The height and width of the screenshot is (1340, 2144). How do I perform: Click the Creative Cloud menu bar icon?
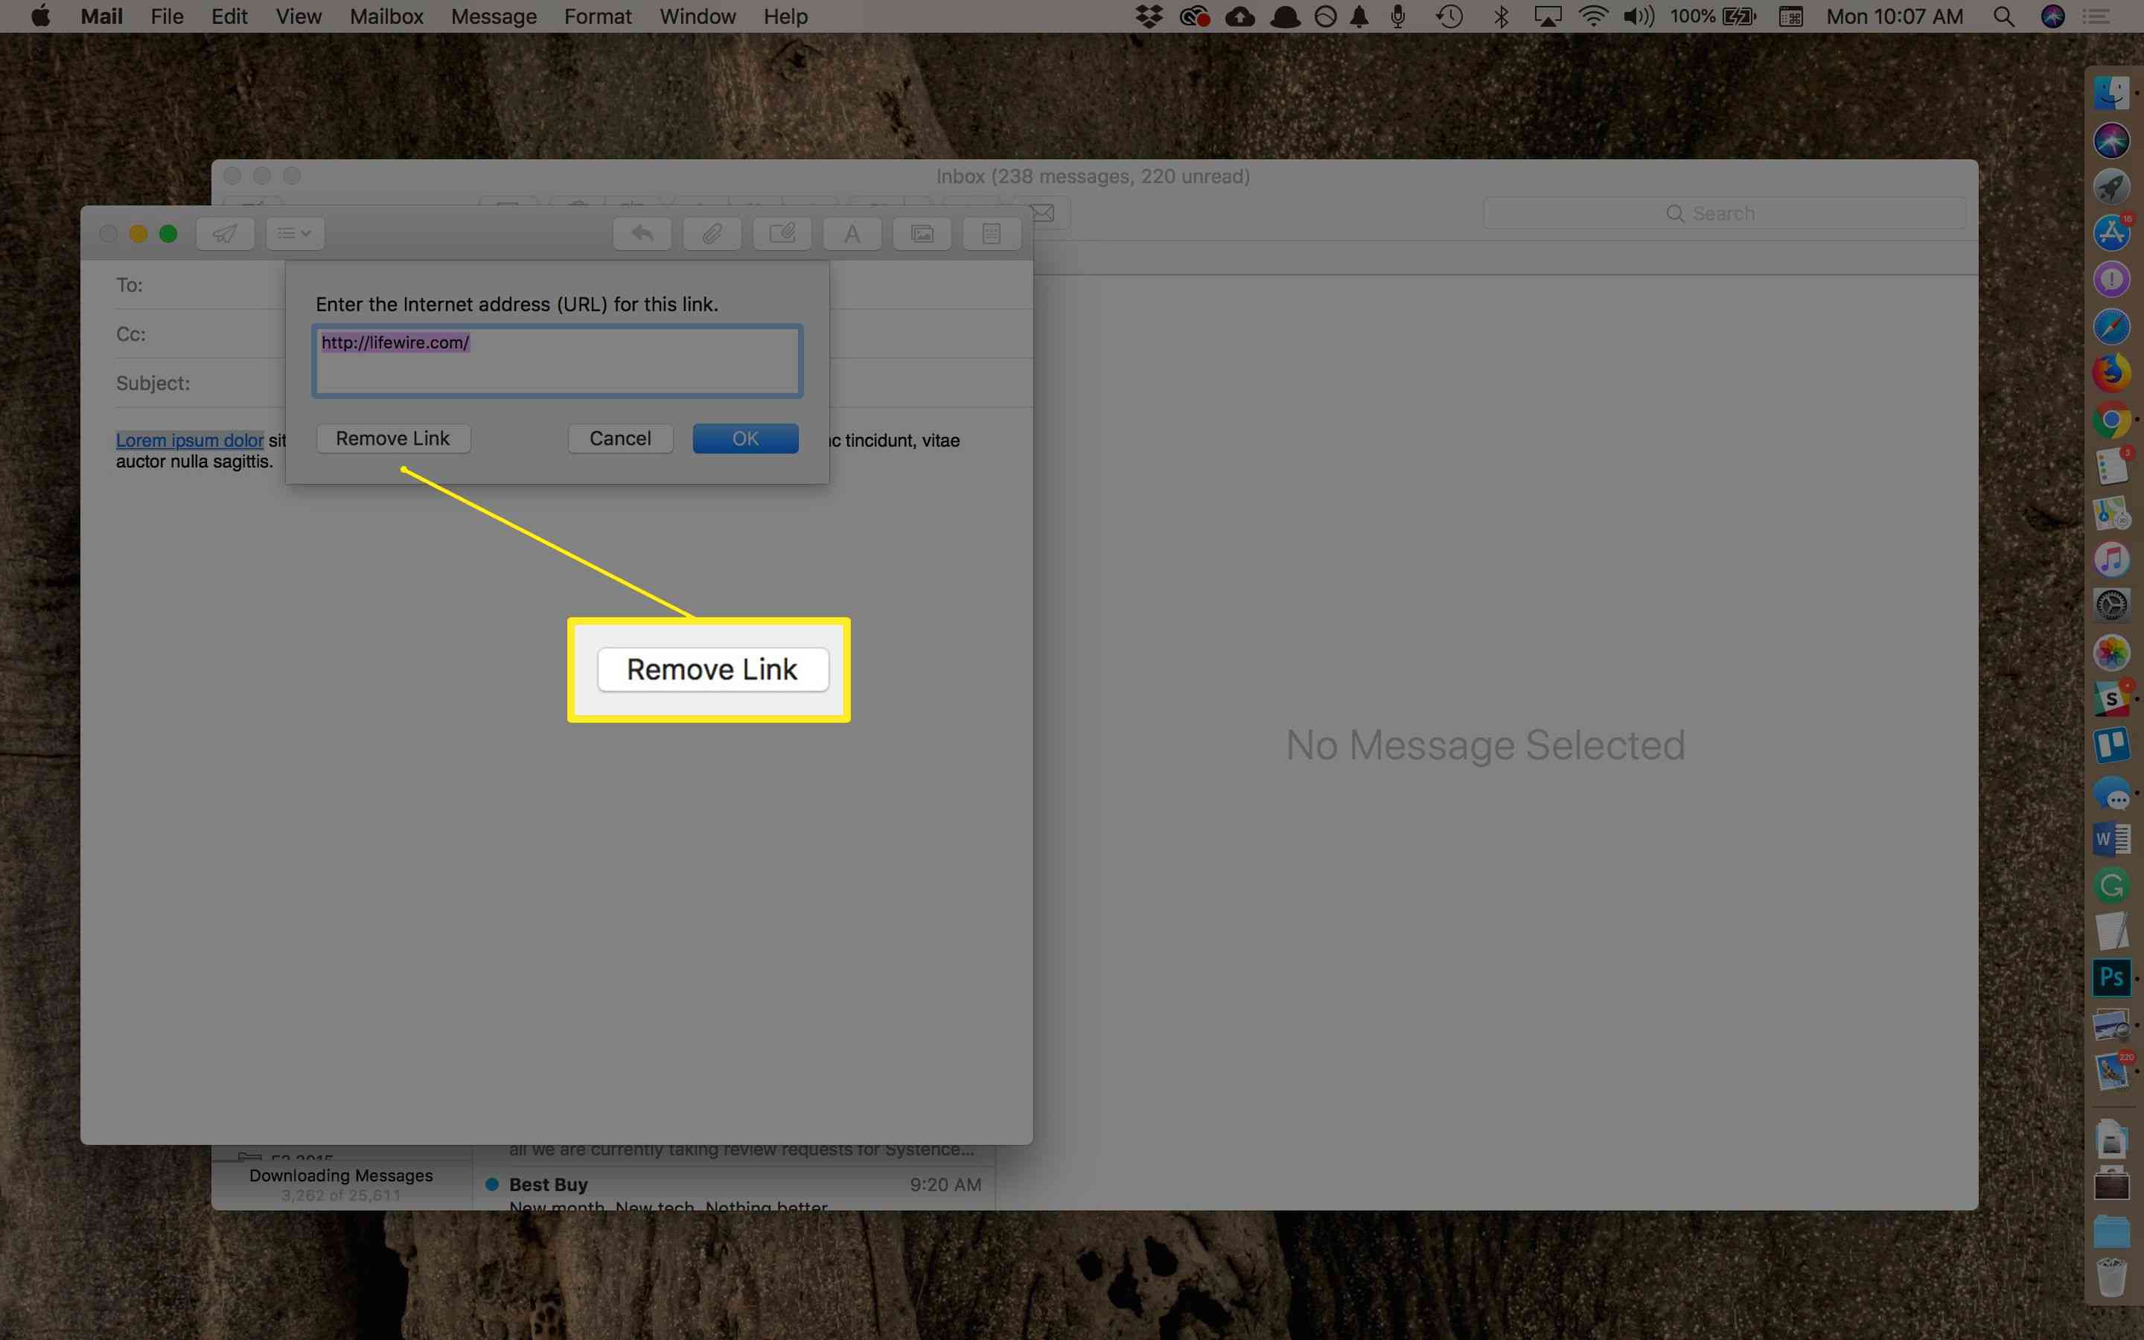click(1194, 16)
